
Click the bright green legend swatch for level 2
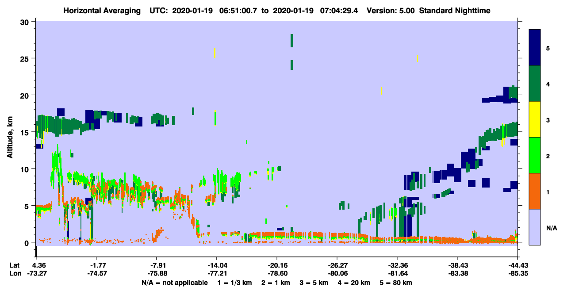click(x=535, y=155)
